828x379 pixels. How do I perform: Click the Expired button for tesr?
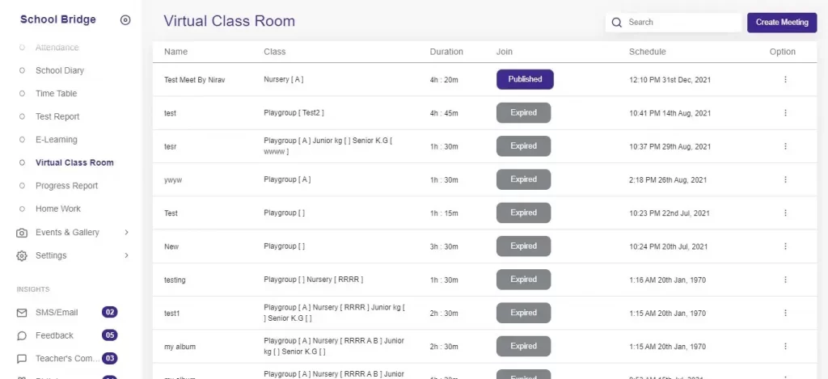pyautogui.click(x=523, y=145)
